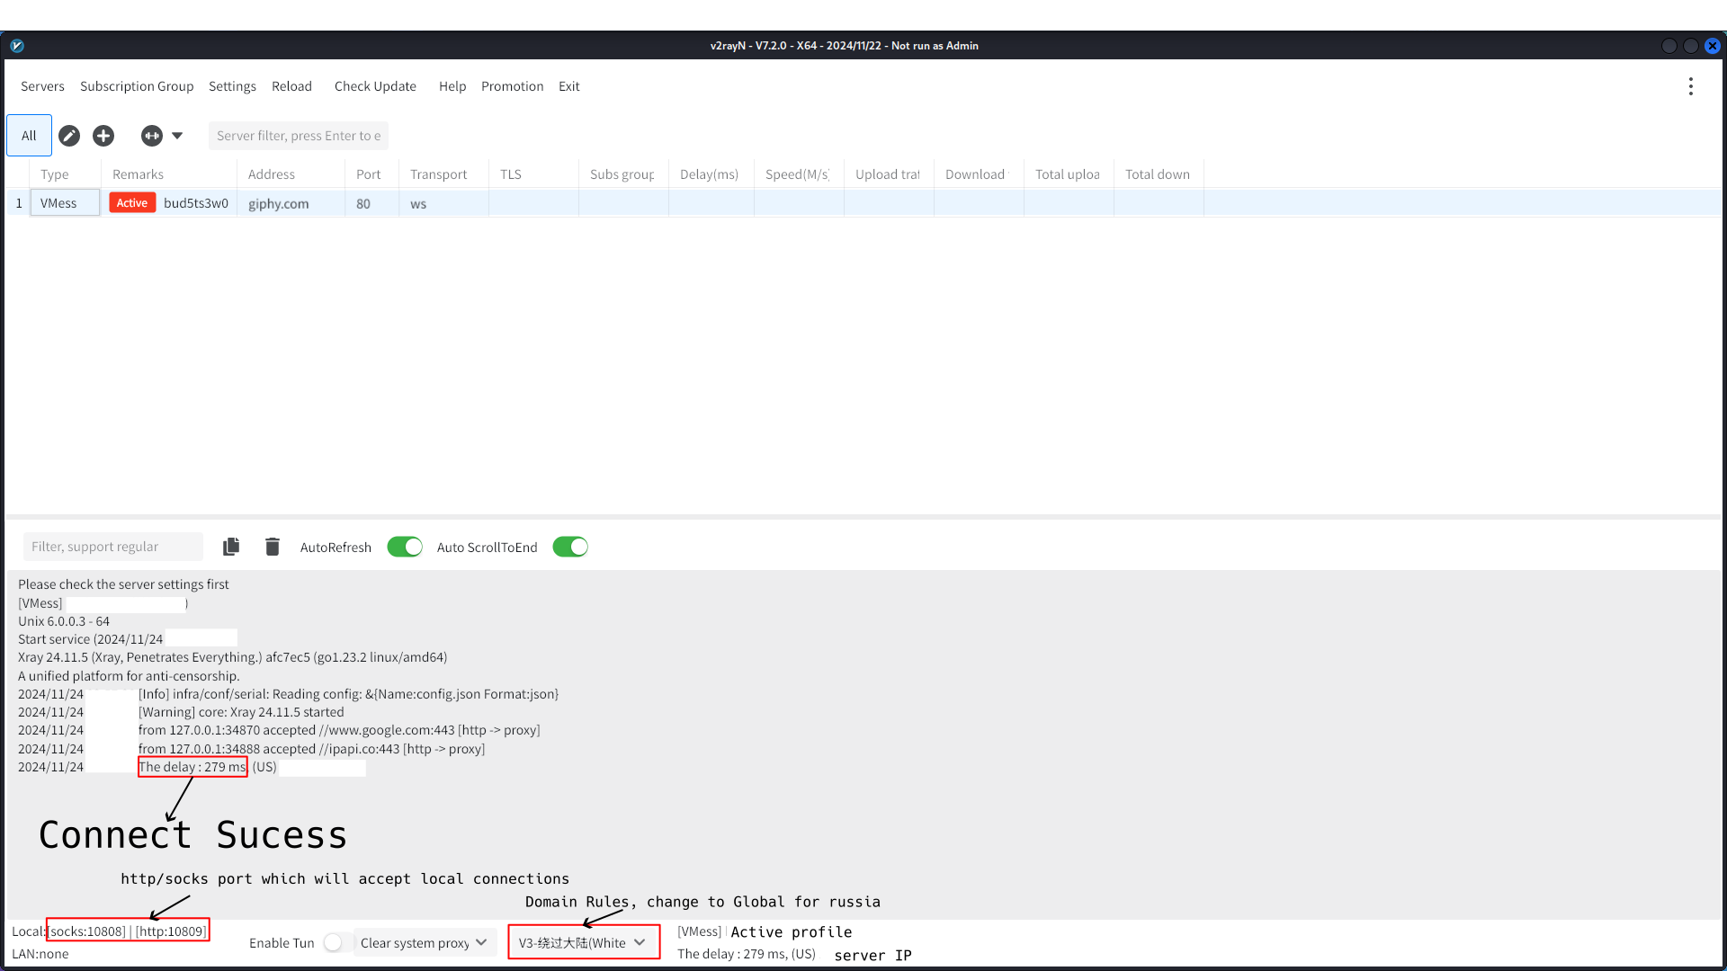
Task: Sort by the Type column header
Action: coord(65,174)
